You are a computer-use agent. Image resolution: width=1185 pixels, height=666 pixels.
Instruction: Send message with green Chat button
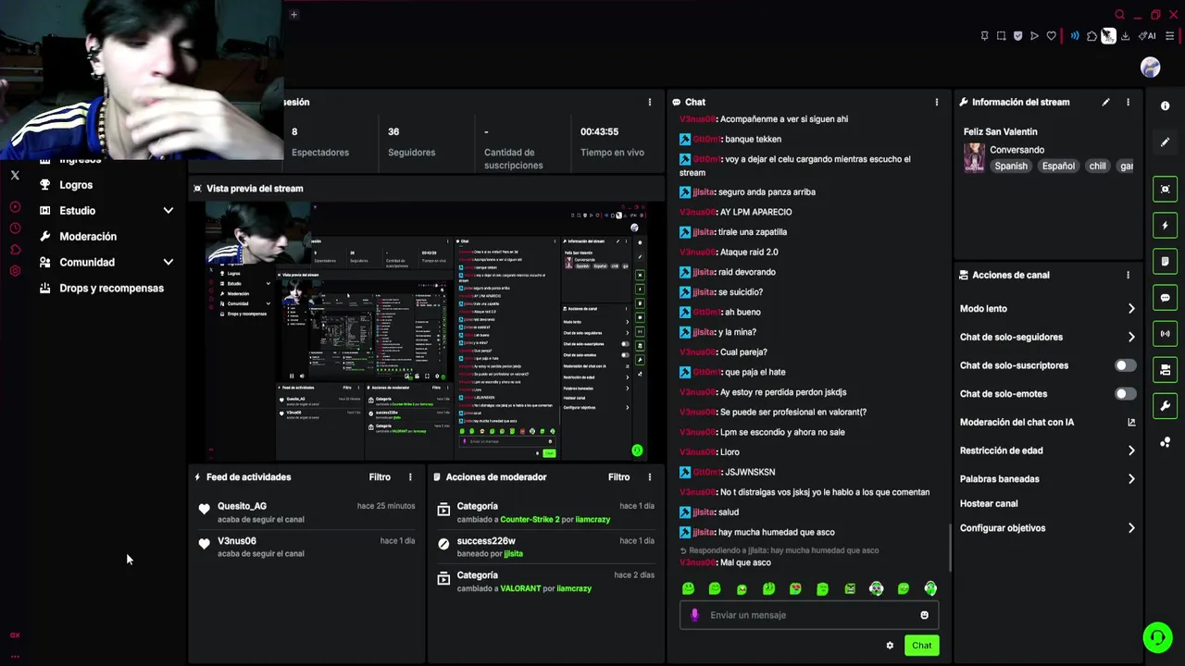(921, 646)
